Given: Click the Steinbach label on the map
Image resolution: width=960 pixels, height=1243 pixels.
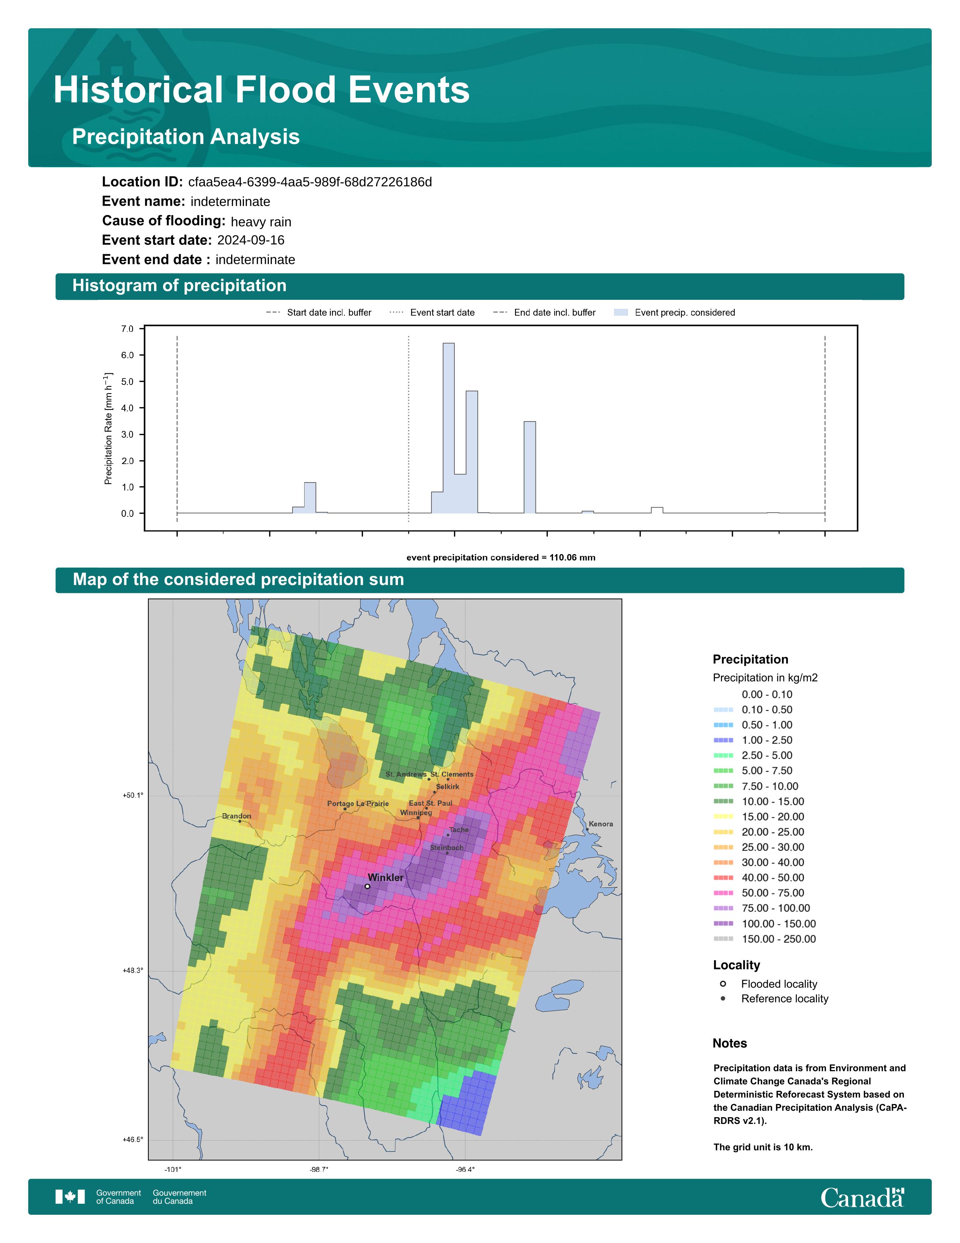Looking at the screenshot, I should 446,847.
